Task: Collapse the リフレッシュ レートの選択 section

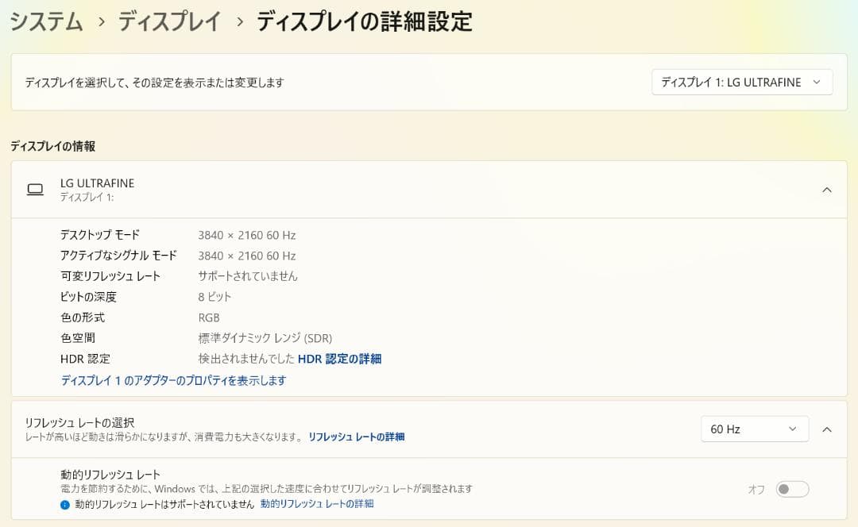Action: click(x=827, y=429)
